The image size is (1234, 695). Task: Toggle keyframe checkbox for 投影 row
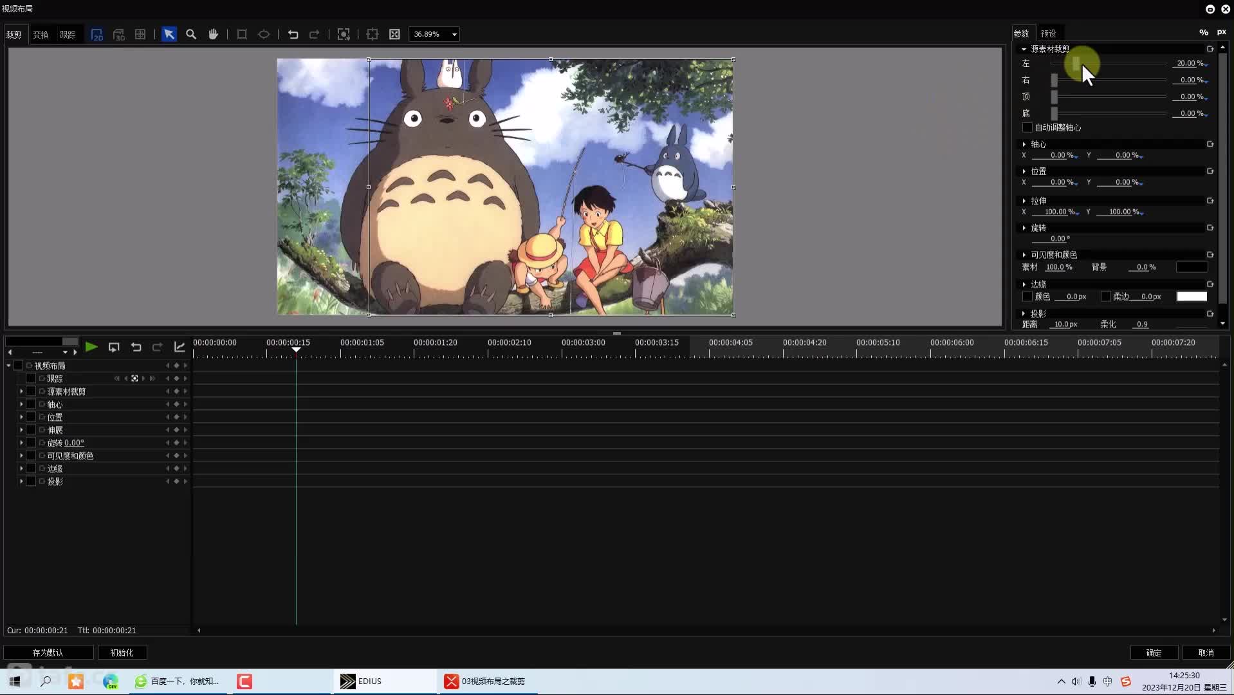(x=31, y=481)
